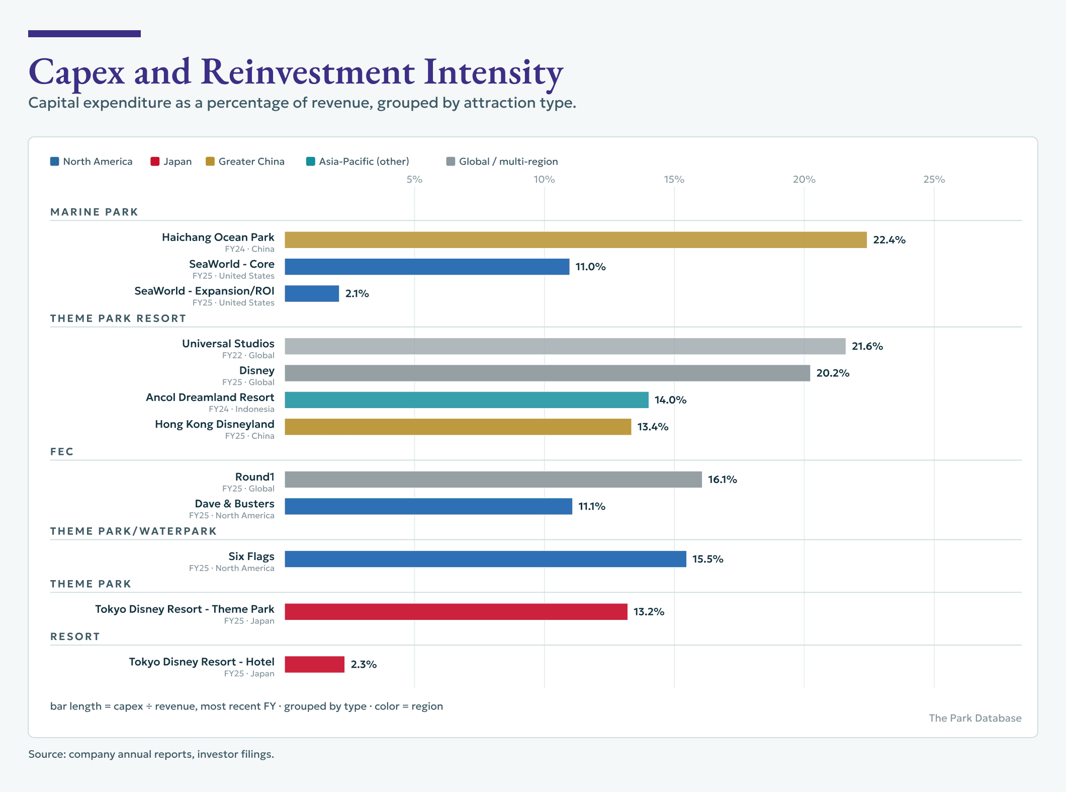Click the 'Tokyo Disney Resort - Hotel' label
The width and height of the screenshot is (1066, 792).
click(x=202, y=662)
